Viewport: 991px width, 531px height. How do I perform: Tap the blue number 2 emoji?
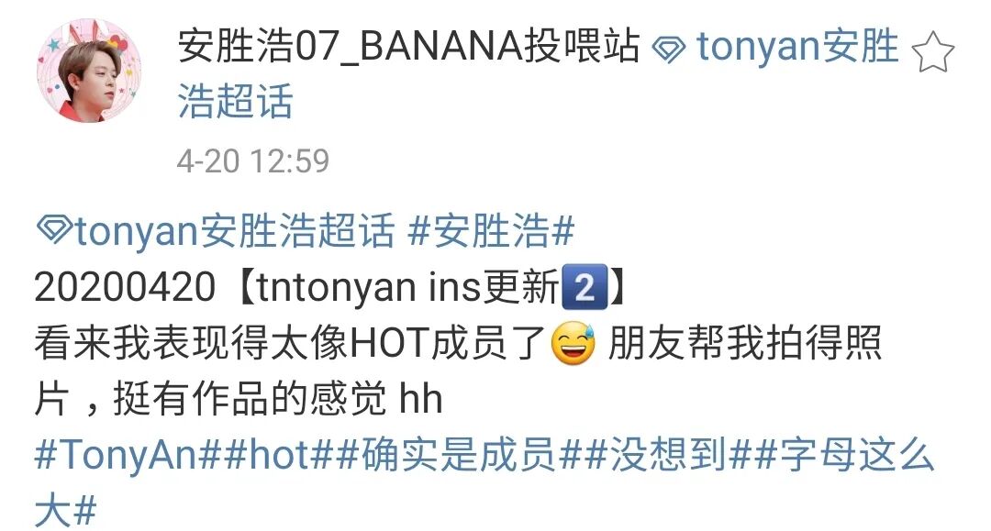585,287
